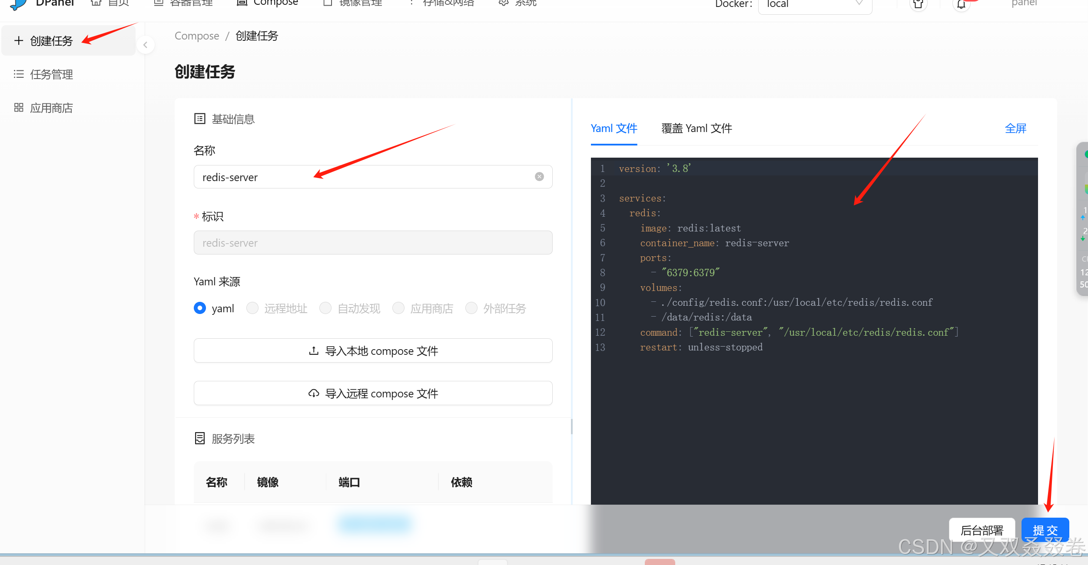The height and width of the screenshot is (565, 1088).
Task: Click the DPanel logo icon
Action: [18, 4]
